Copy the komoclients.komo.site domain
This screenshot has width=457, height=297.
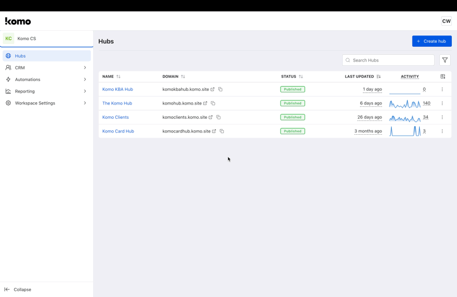218,118
